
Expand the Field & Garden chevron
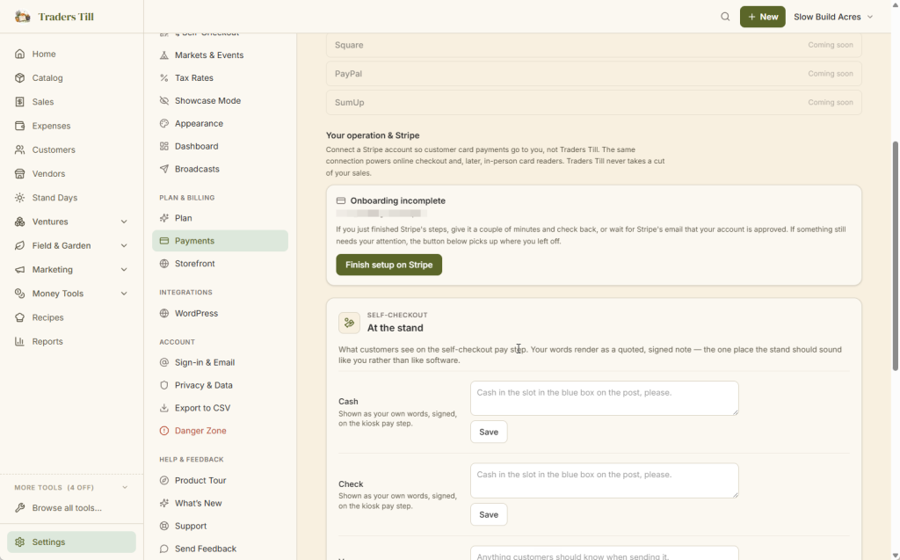coord(124,245)
